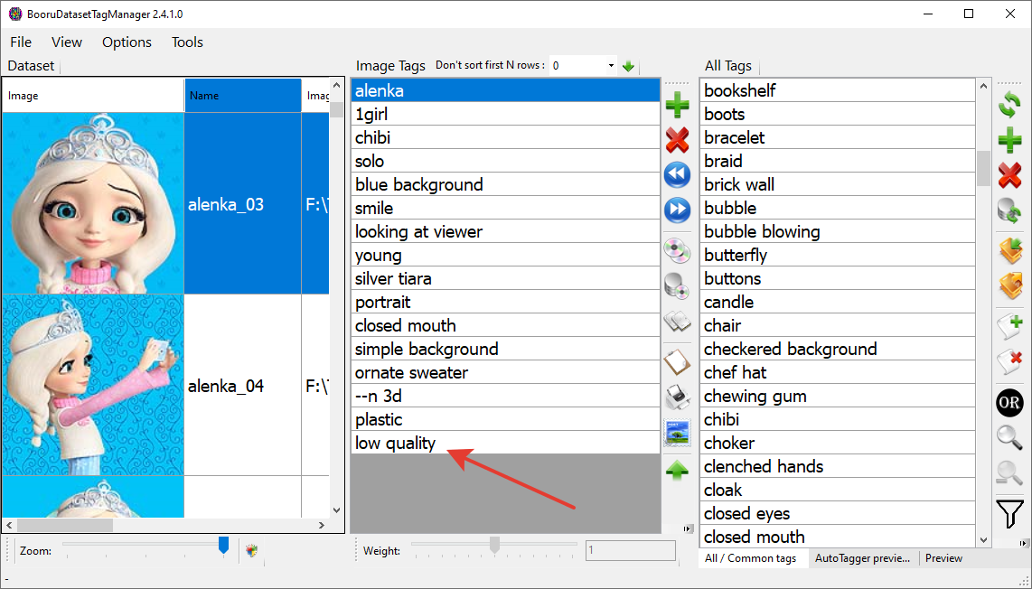
Task: Click the printer icon
Action: [x=677, y=397]
